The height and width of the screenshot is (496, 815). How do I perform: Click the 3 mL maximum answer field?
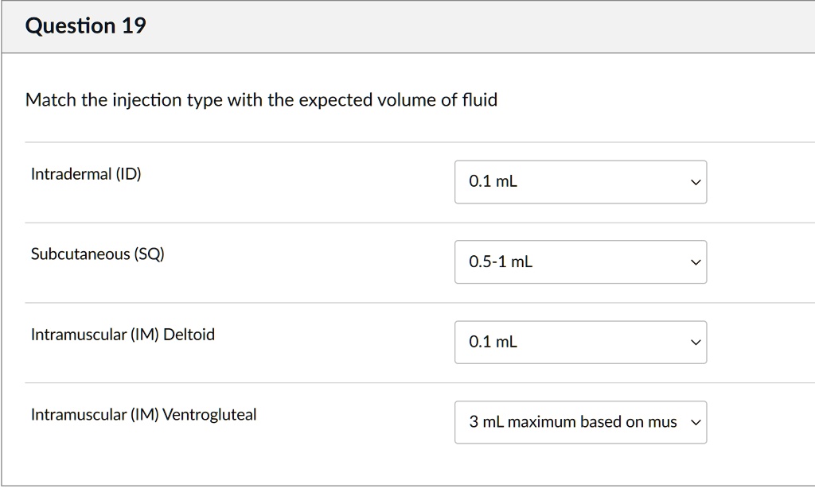[x=557, y=422]
